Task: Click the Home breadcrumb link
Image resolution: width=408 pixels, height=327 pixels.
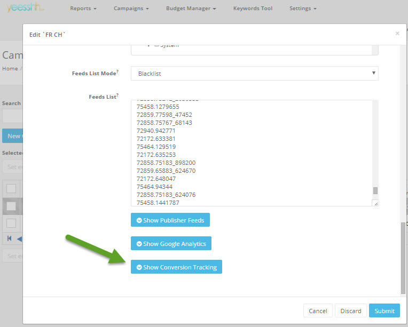Action: pyautogui.click(x=10, y=69)
